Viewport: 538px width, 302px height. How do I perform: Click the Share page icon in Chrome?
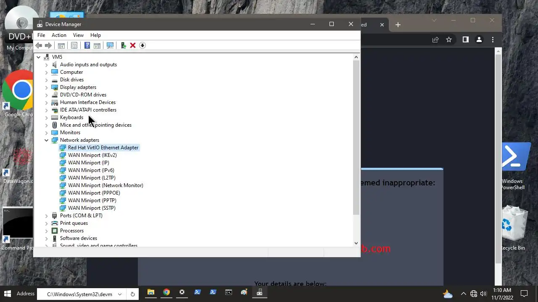click(435, 39)
